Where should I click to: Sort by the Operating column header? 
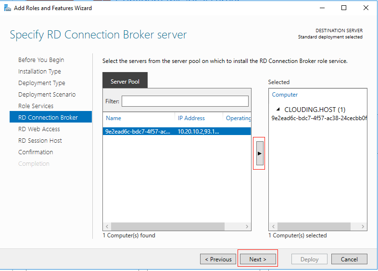tap(238, 118)
